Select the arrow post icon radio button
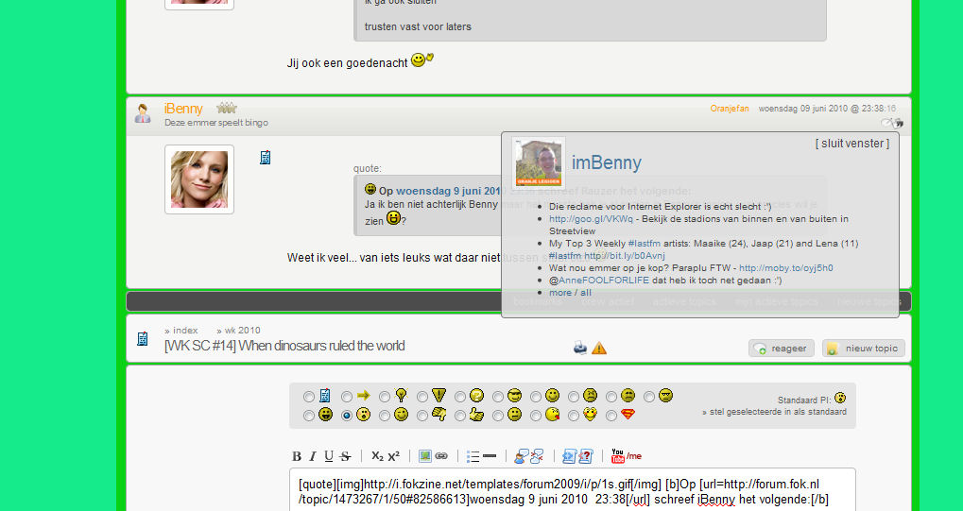Viewport: 963px width, 511px height. tap(347, 397)
